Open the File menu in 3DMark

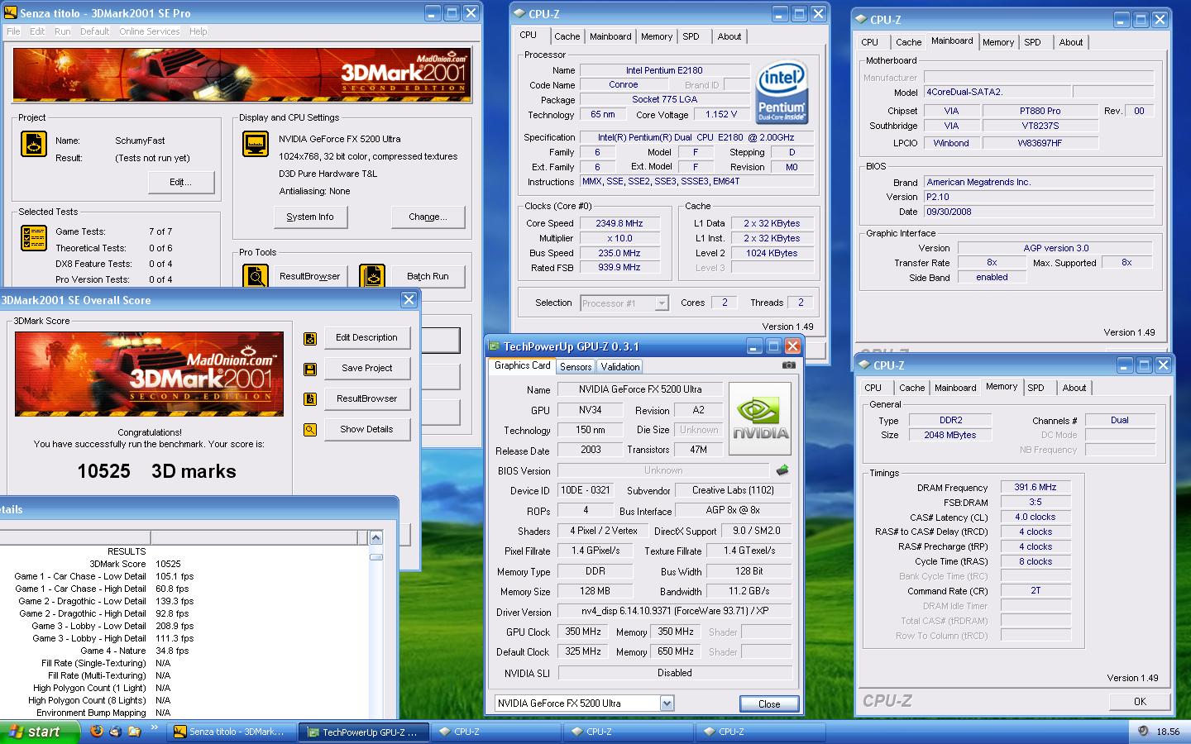click(x=13, y=31)
